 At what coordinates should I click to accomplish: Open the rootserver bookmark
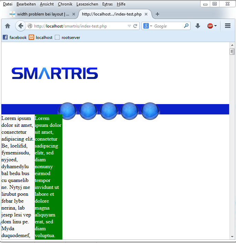coord(68,37)
